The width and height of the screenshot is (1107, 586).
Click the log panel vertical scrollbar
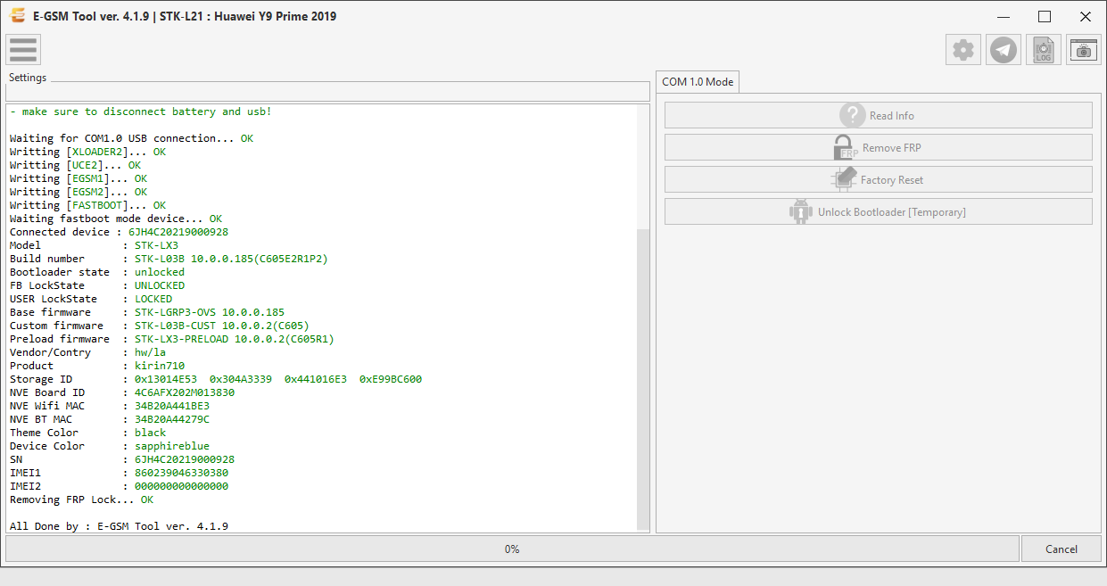click(x=643, y=318)
